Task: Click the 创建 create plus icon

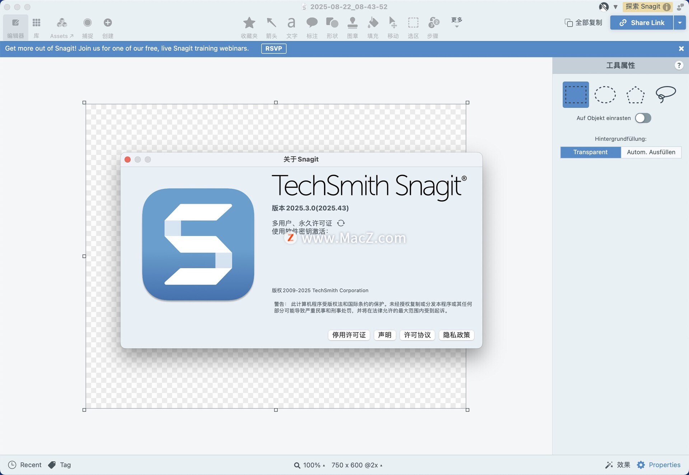Action: pos(108,28)
